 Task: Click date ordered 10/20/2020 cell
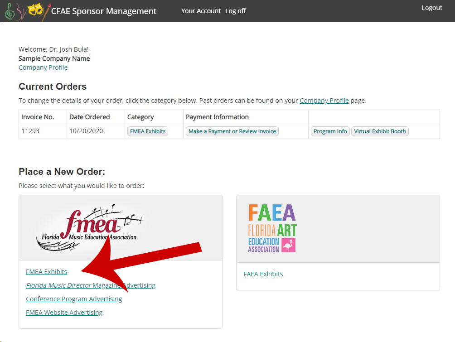point(96,131)
